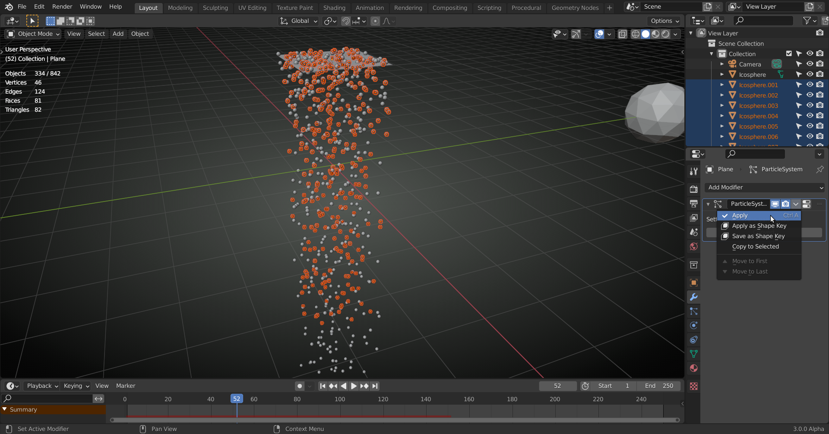Click the current frame field showing 52
The height and width of the screenshot is (434, 829).
(557, 386)
